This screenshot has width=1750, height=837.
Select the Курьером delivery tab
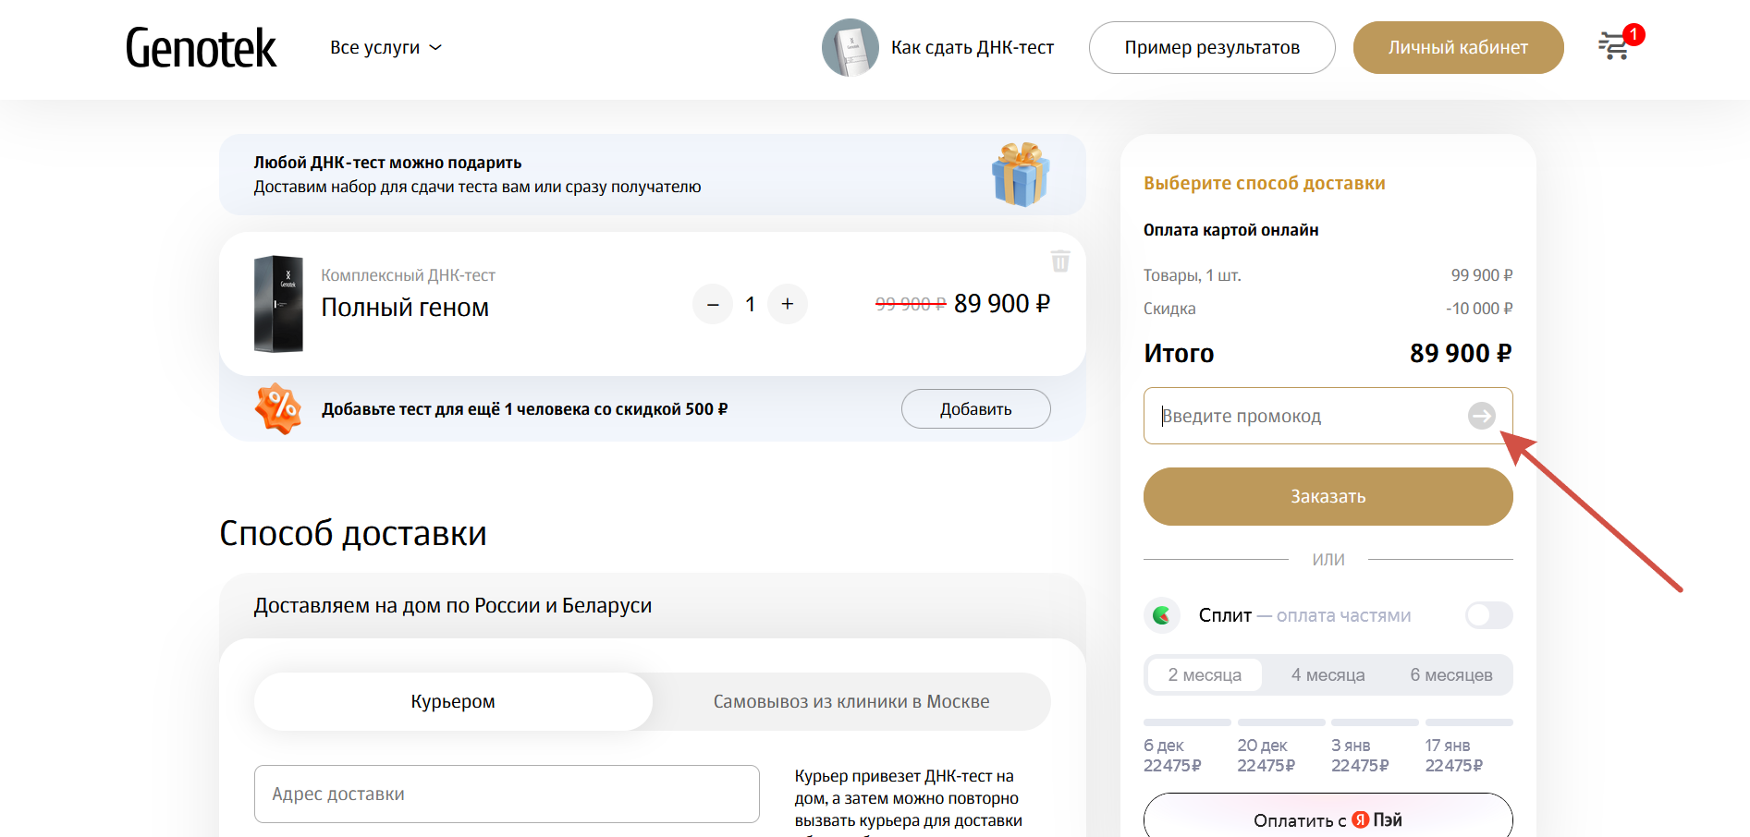click(453, 701)
